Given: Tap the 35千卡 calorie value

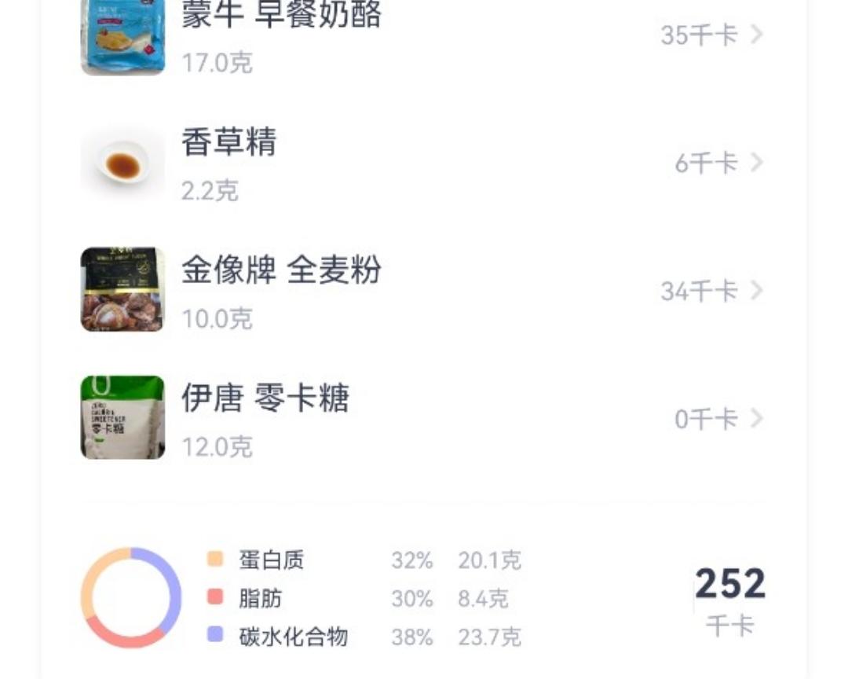Looking at the screenshot, I should click(699, 35).
